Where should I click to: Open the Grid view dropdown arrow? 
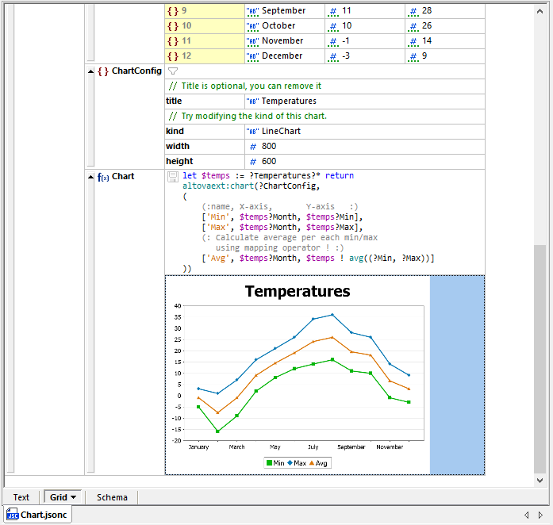tap(74, 497)
